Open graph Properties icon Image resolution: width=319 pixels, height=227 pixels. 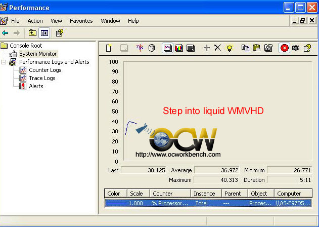point(268,48)
